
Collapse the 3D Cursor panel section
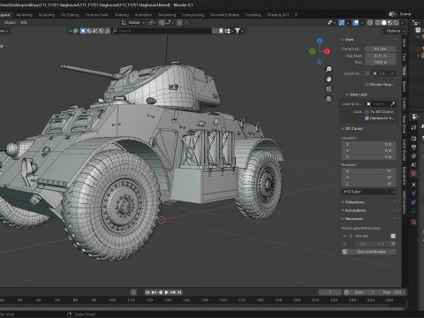[x=343, y=129]
